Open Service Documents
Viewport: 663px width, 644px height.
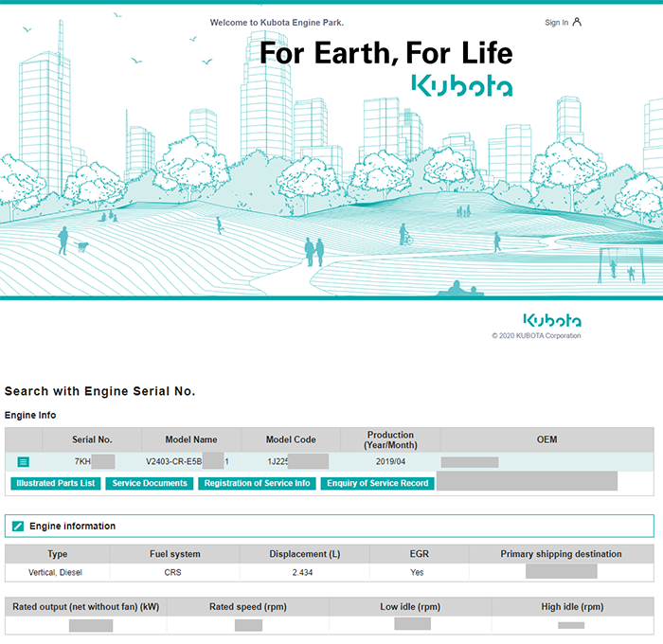coord(150,483)
